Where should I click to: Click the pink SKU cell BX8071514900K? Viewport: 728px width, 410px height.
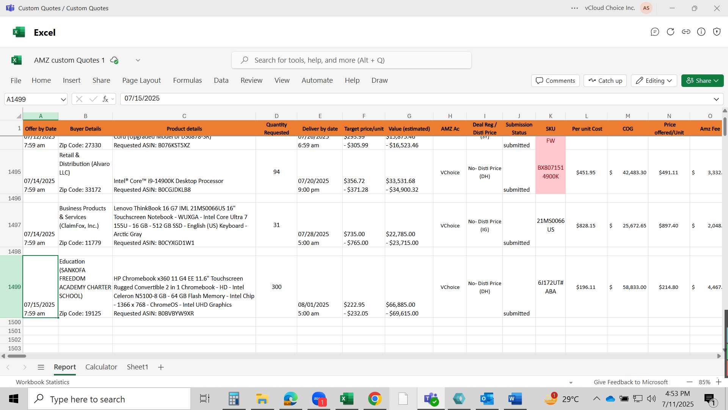click(x=551, y=172)
